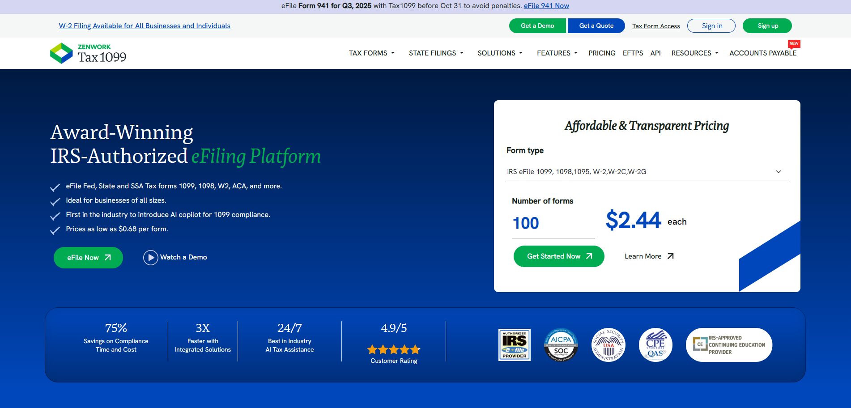
Task: Expand the STATE FILINGS menu
Action: pyautogui.click(x=436, y=53)
